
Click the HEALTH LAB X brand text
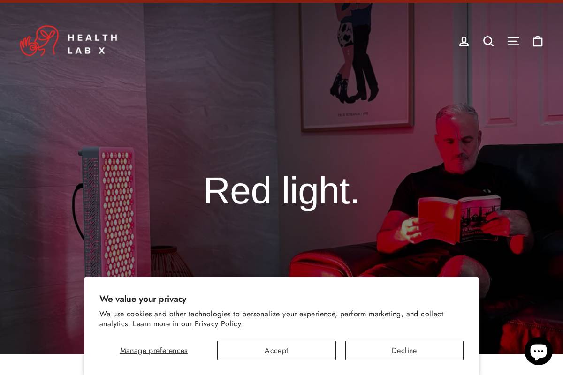point(92,44)
